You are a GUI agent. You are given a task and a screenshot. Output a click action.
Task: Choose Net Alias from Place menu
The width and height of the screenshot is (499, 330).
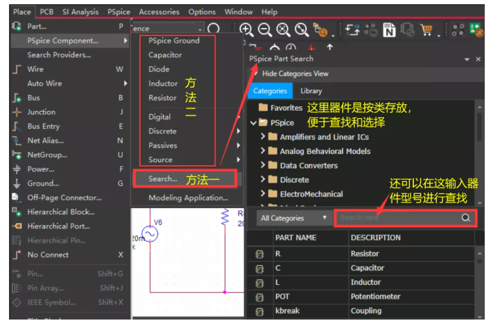pyautogui.click(x=69, y=140)
